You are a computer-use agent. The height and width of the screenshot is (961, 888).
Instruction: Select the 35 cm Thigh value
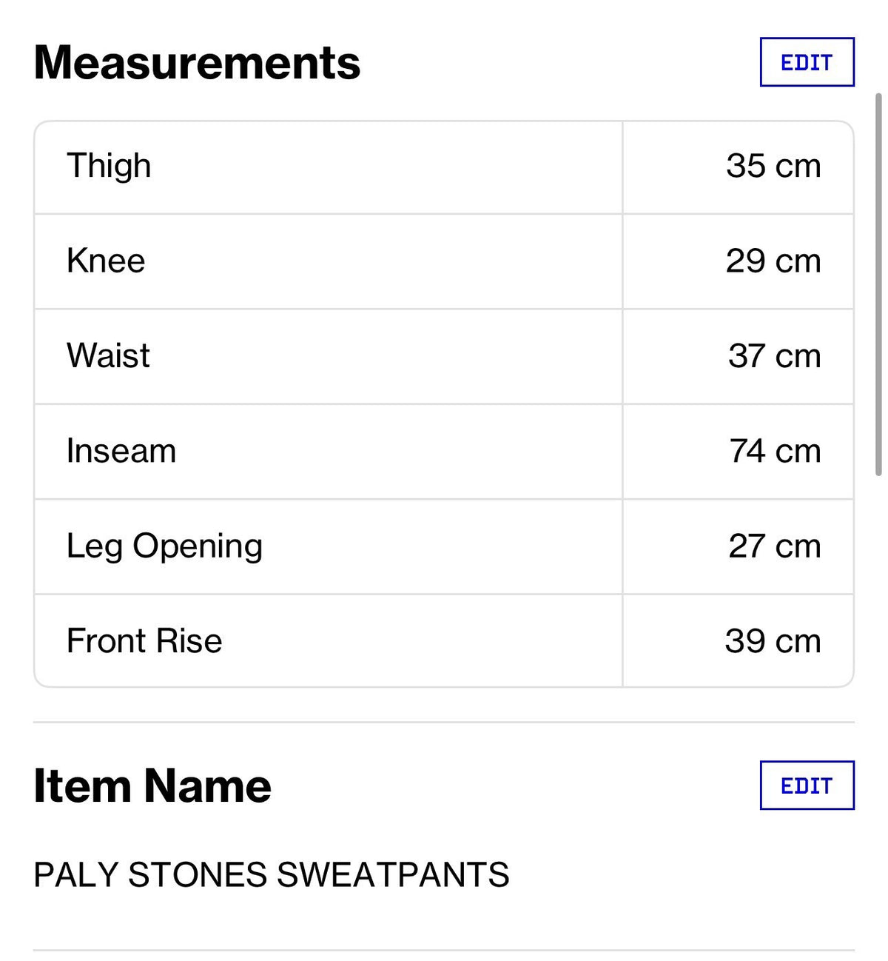[773, 166]
